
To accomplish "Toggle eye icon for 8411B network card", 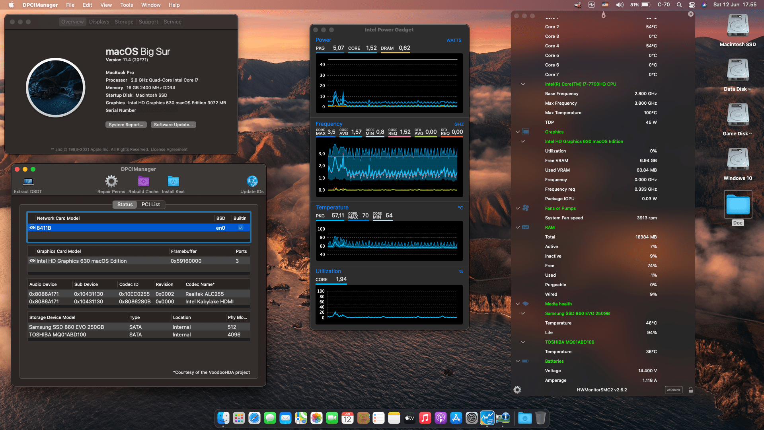I will 32,228.
